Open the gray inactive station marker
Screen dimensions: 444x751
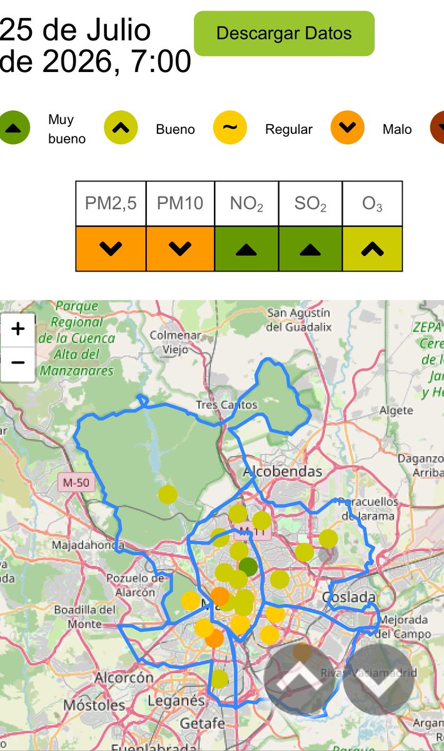click(x=328, y=553)
